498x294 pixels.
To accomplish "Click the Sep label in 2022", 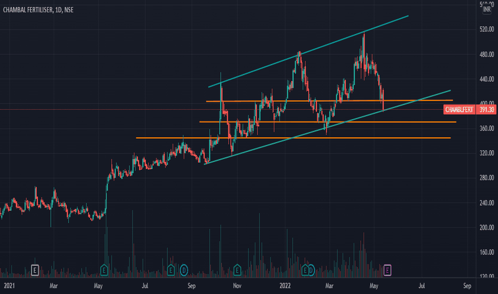I will (467, 286).
